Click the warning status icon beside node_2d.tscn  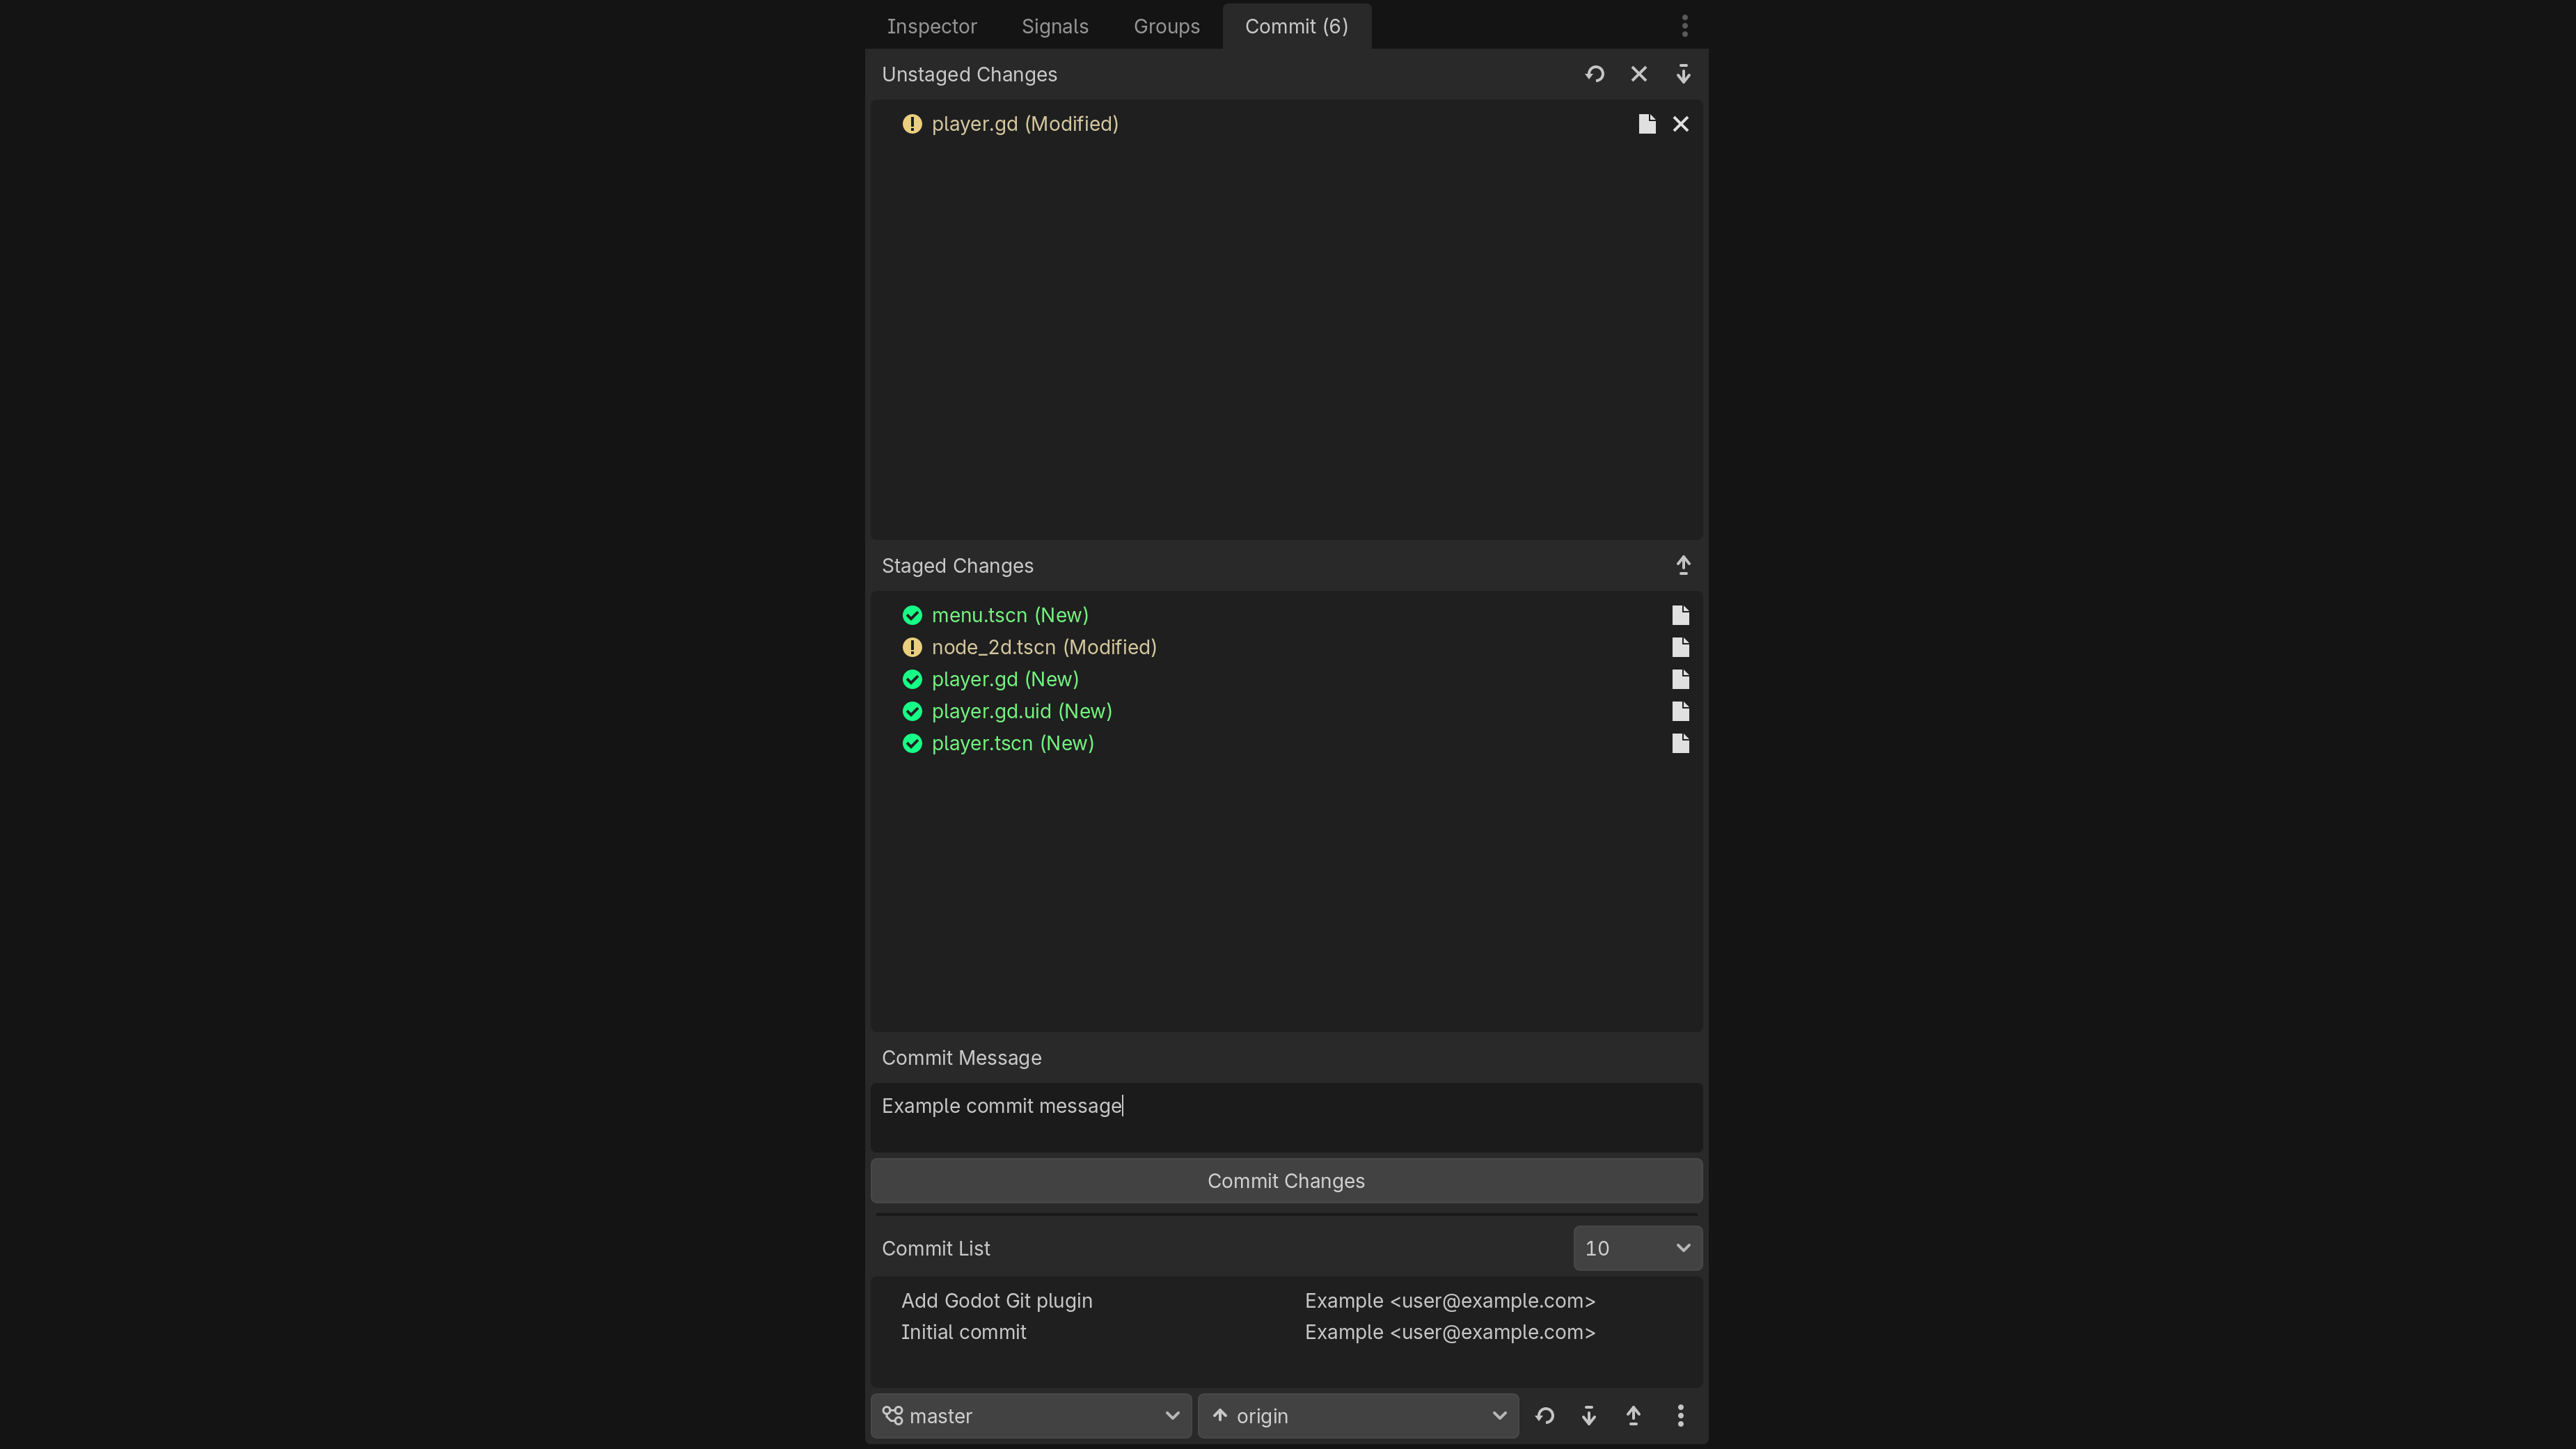[912, 647]
